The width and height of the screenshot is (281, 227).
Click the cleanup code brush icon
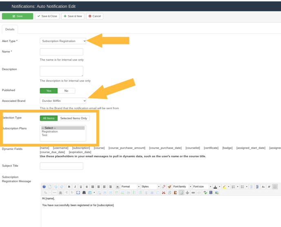169,187
